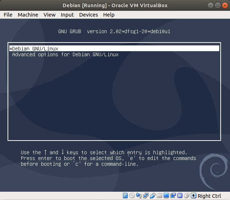Minimize the VirtualBox window

(x=211, y=5)
